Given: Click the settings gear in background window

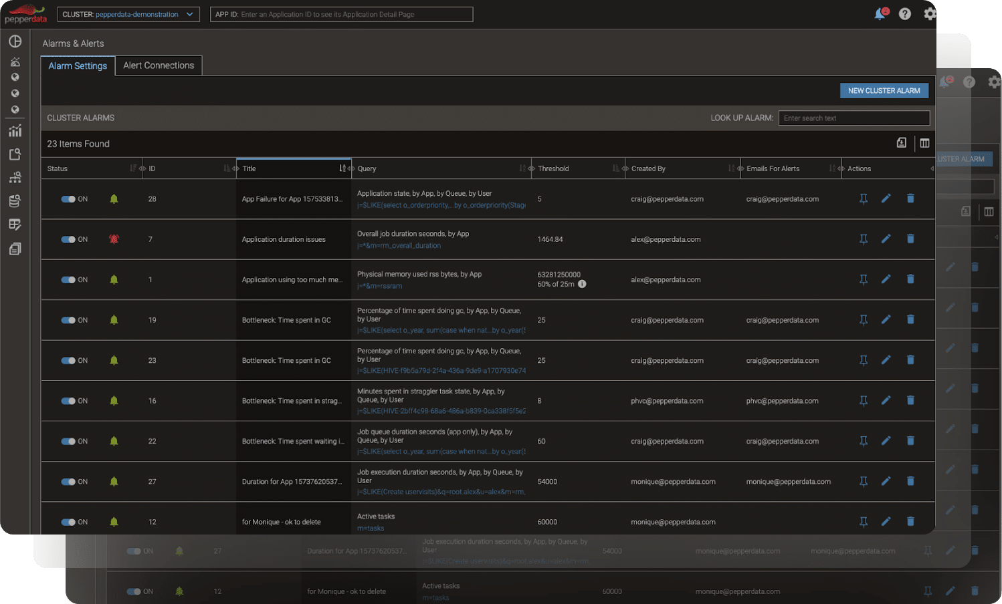Looking at the screenshot, I should [994, 82].
